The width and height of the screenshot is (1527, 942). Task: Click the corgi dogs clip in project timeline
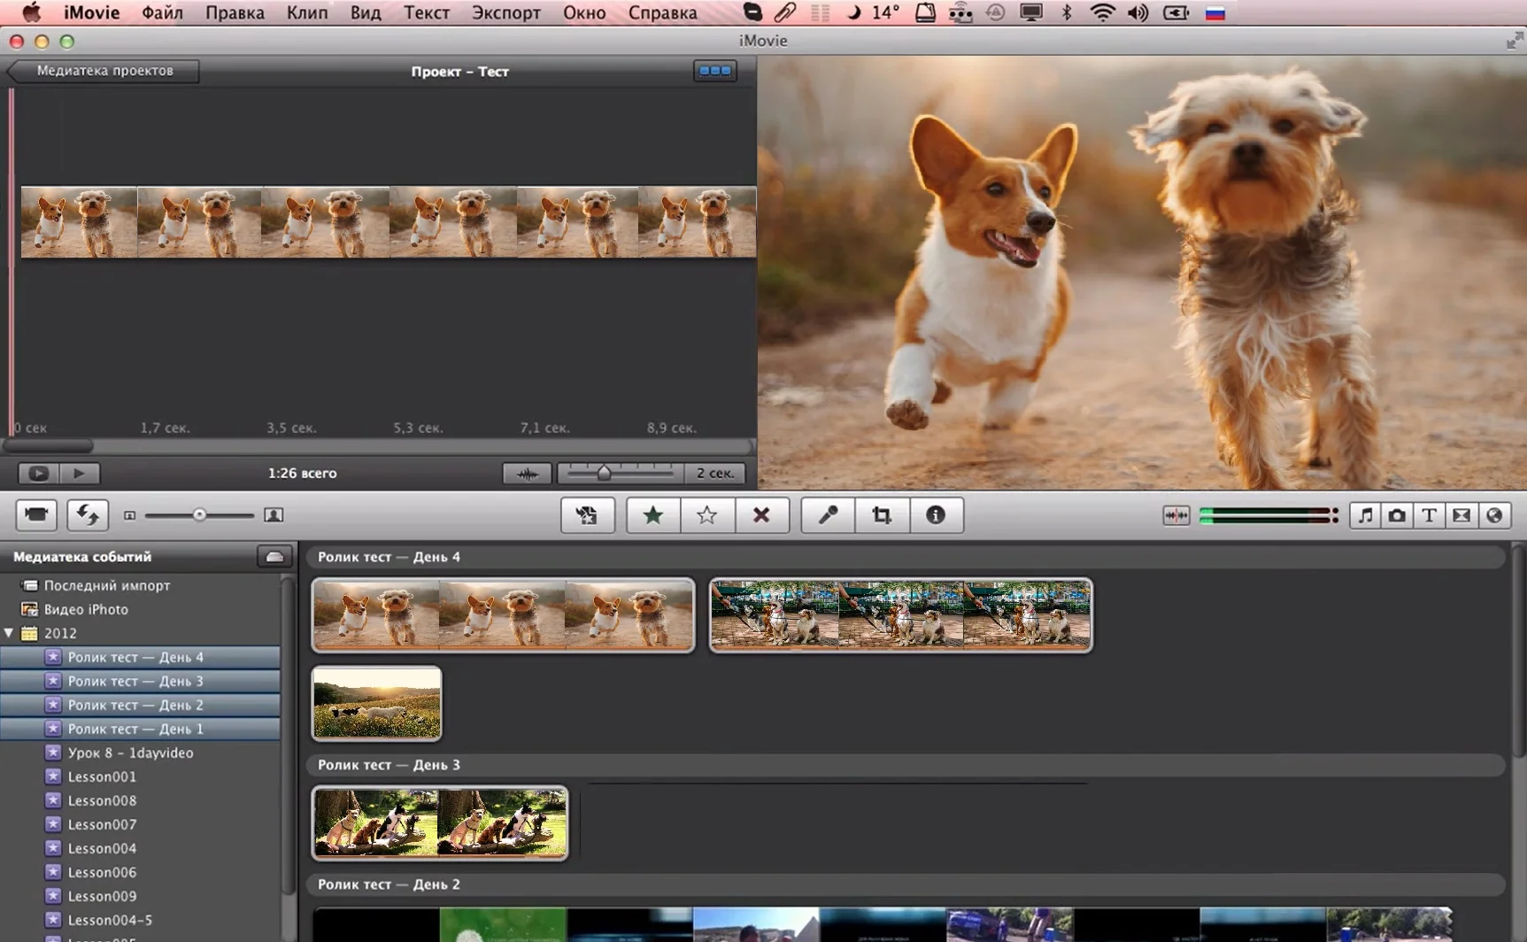click(389, 222)
